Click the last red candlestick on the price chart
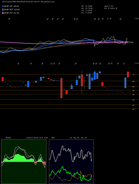139x184 pixels. coord(128,74)
